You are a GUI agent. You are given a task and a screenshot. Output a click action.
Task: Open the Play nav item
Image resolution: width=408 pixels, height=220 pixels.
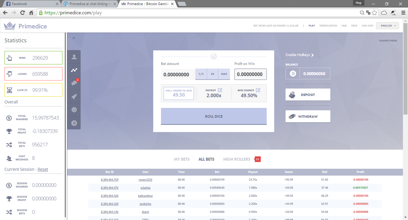[x=312, y=26]
